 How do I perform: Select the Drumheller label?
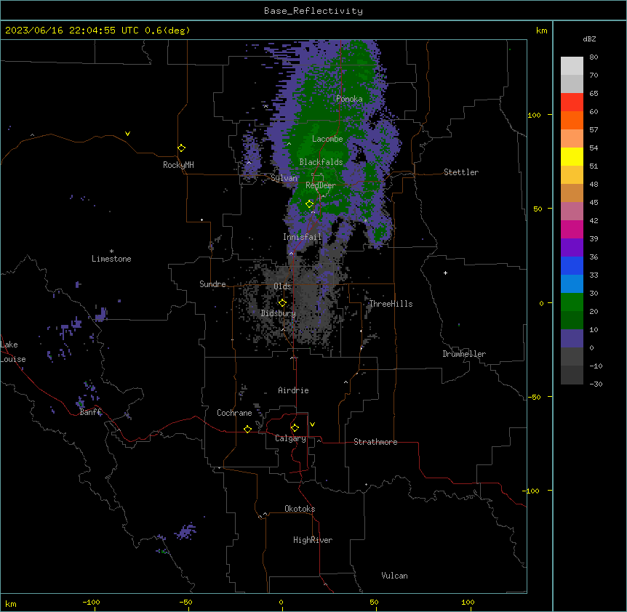tap(464, 354)
